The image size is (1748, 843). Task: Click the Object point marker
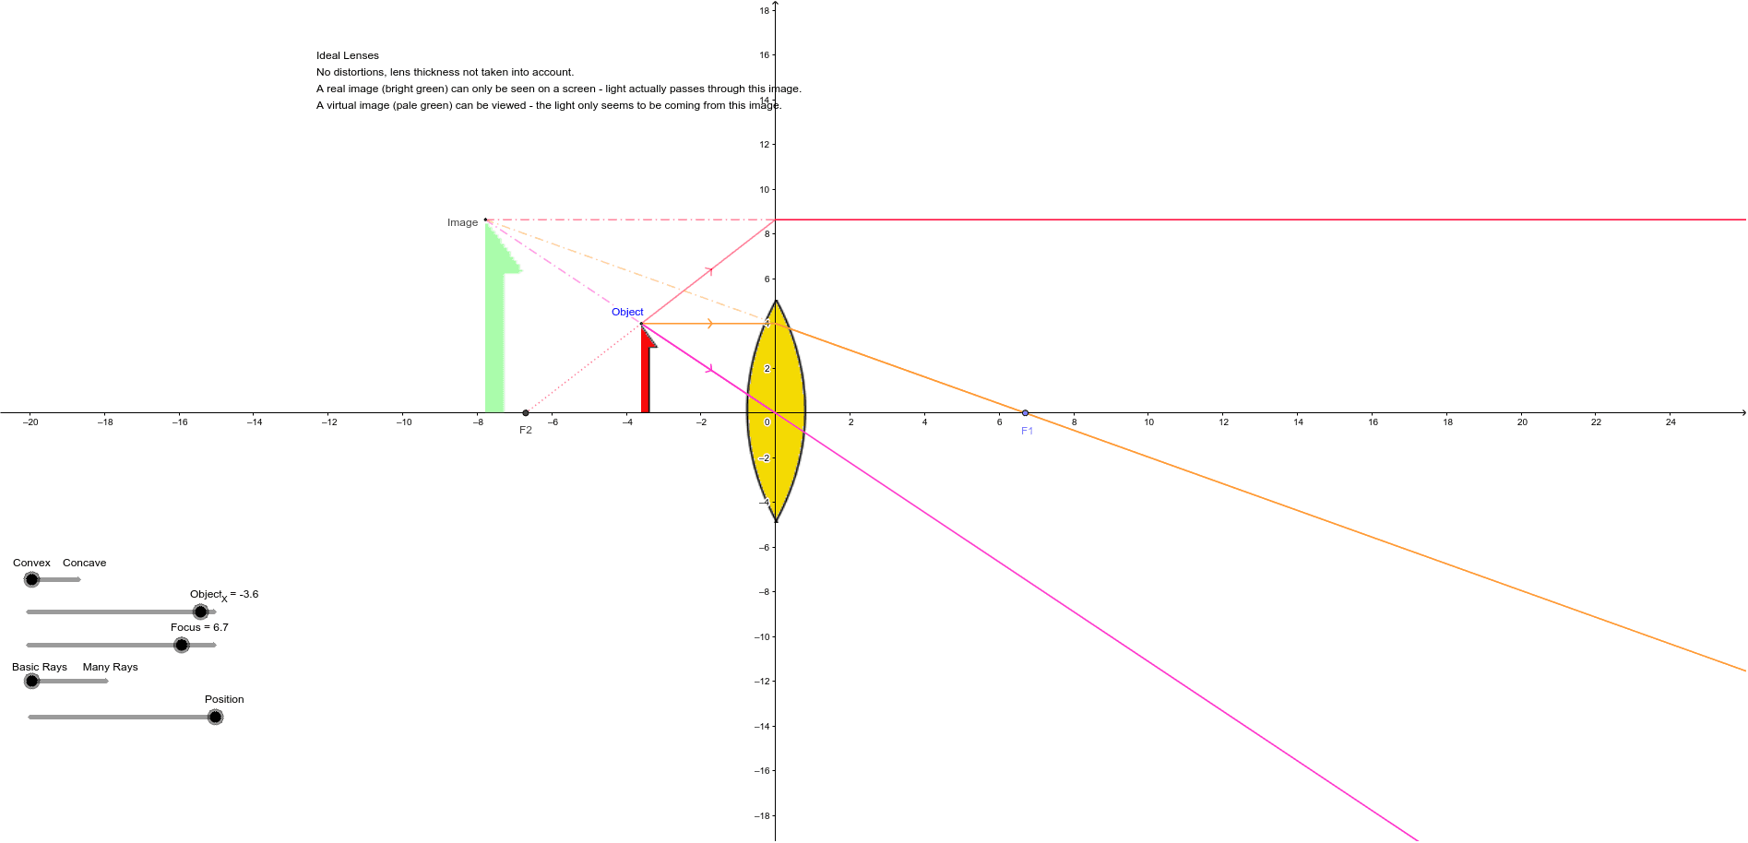641,323
